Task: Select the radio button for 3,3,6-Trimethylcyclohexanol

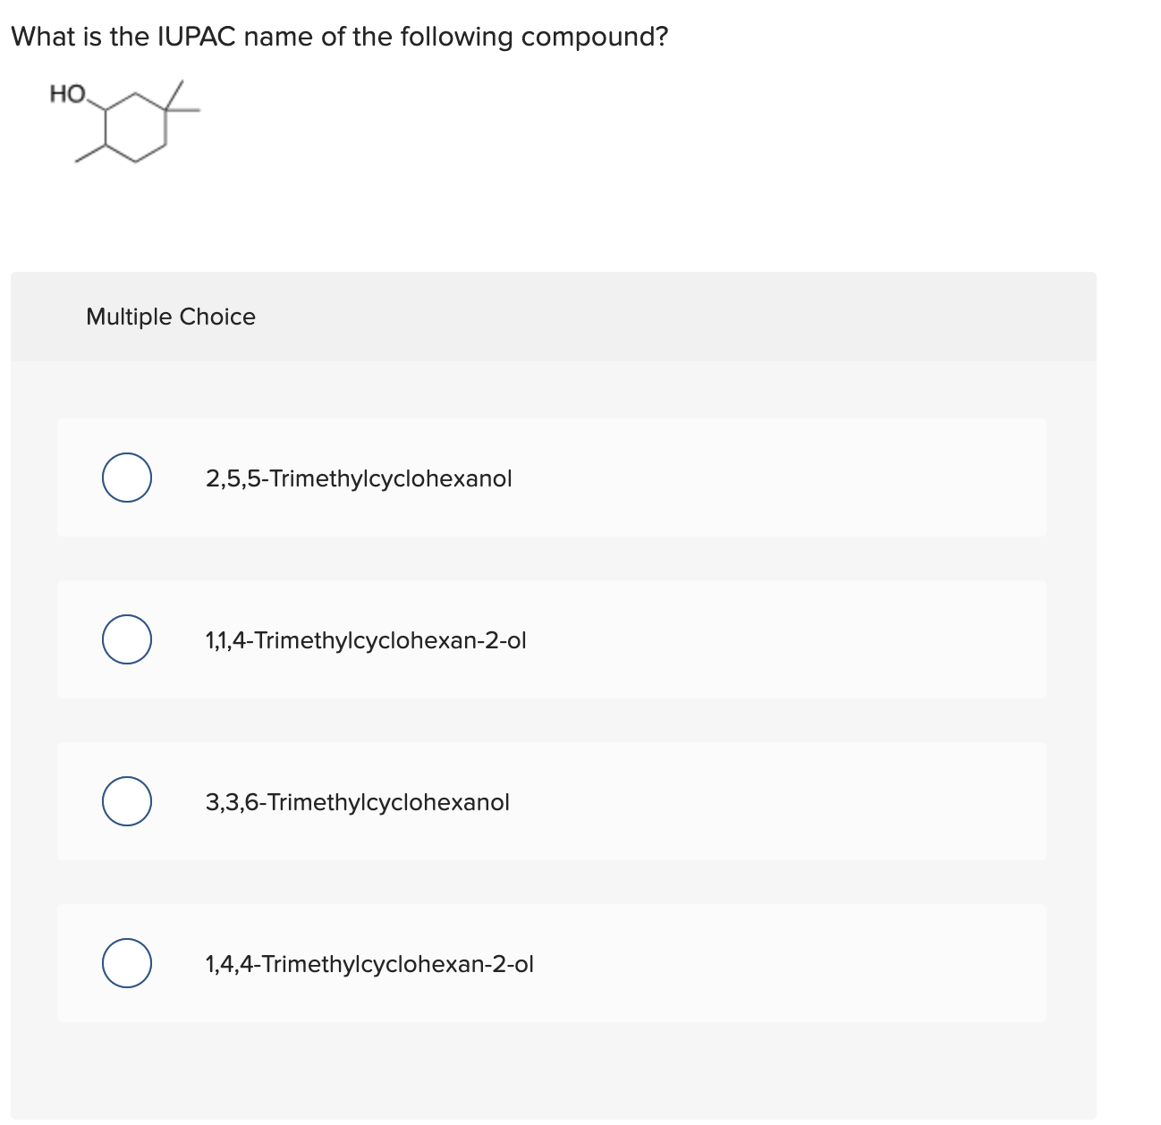Action: [126, 801]
